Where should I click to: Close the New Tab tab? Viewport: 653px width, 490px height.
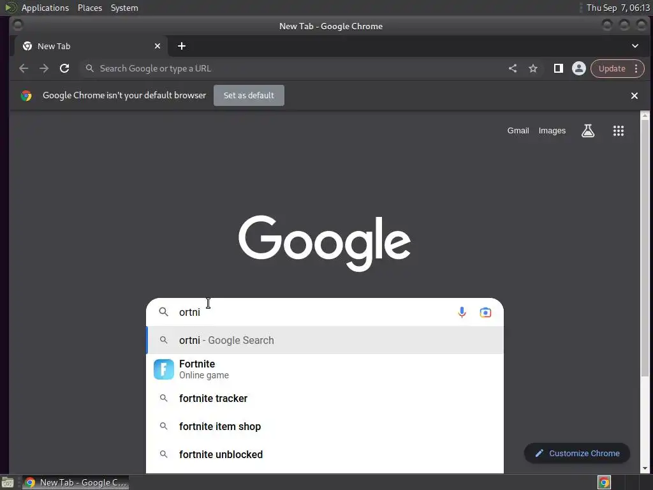(x=158, y=46)
